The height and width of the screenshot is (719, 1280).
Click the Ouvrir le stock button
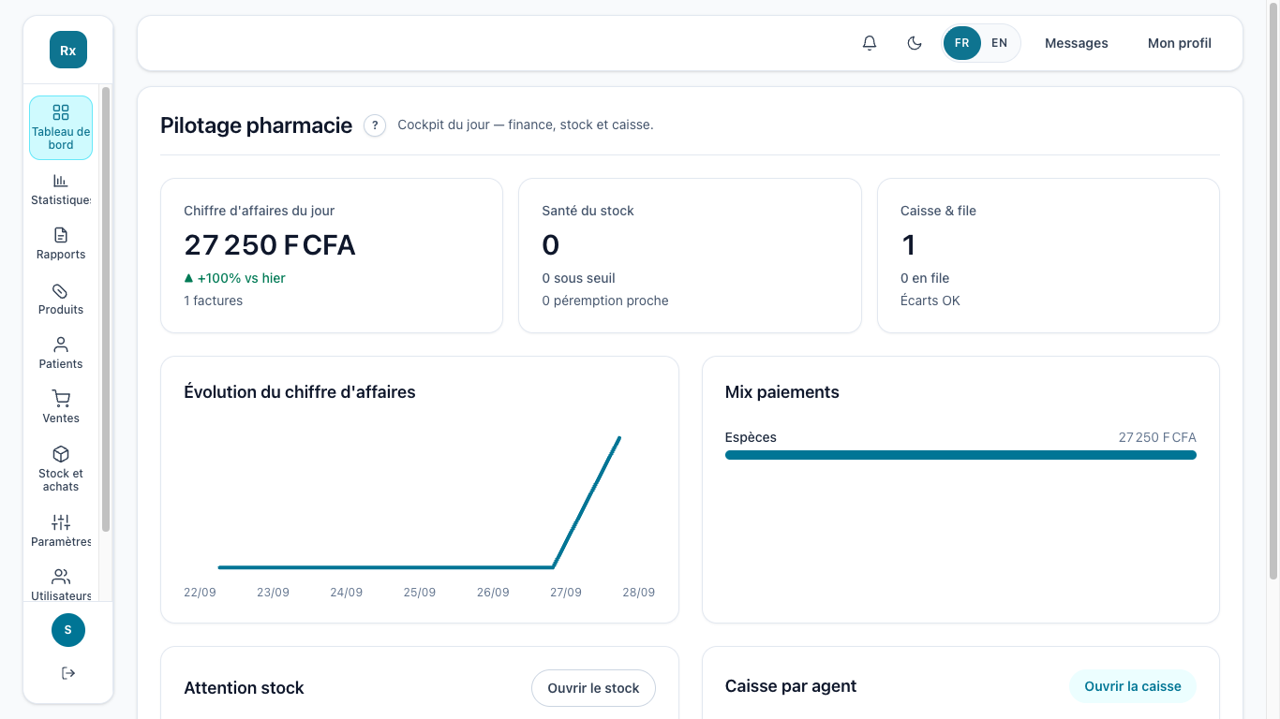click(x=593, y=688)
